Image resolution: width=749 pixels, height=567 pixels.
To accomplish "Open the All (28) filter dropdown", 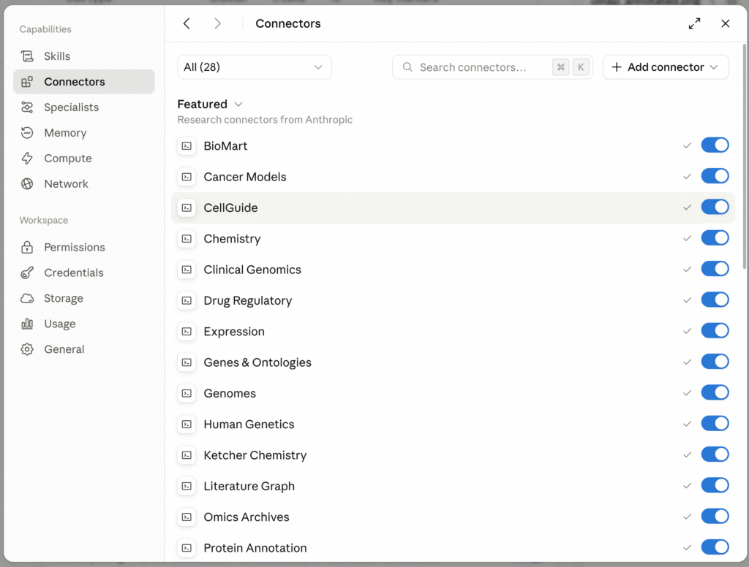I will pos(254,66).
